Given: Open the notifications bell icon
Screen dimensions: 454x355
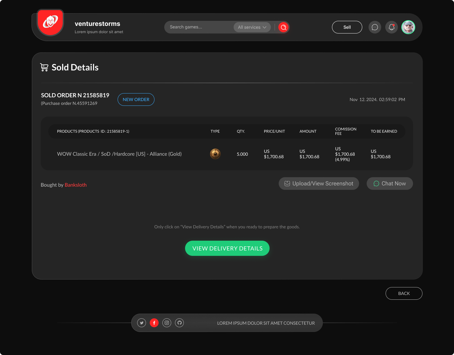Looking at the screenshot, I should pyautogui.click(x=392, y=27).
